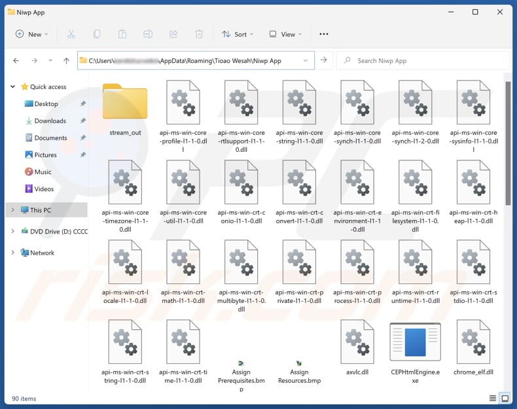Select api-ms-win-core-sysinfo-l1-1-0.dll file
This screenshot has height=409, width=517.
click(473, 116)
